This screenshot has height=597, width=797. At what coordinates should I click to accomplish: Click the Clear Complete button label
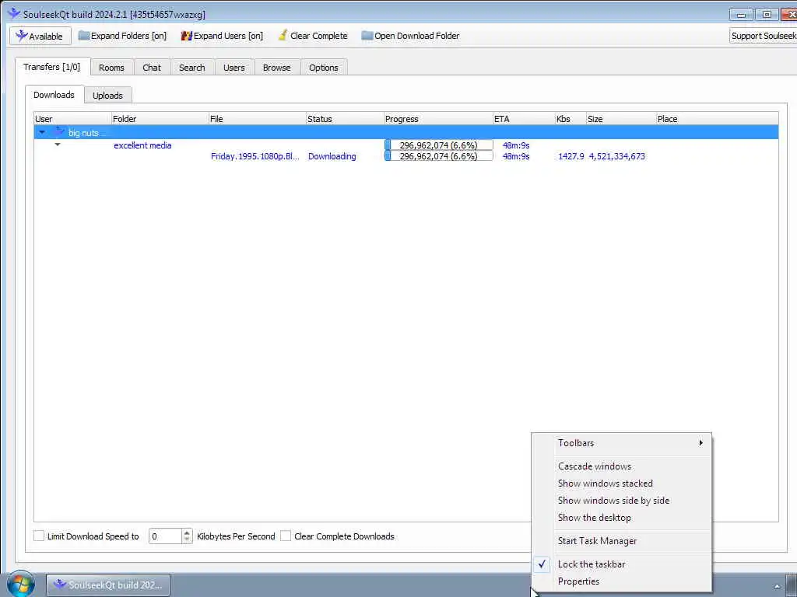[318, 36]
